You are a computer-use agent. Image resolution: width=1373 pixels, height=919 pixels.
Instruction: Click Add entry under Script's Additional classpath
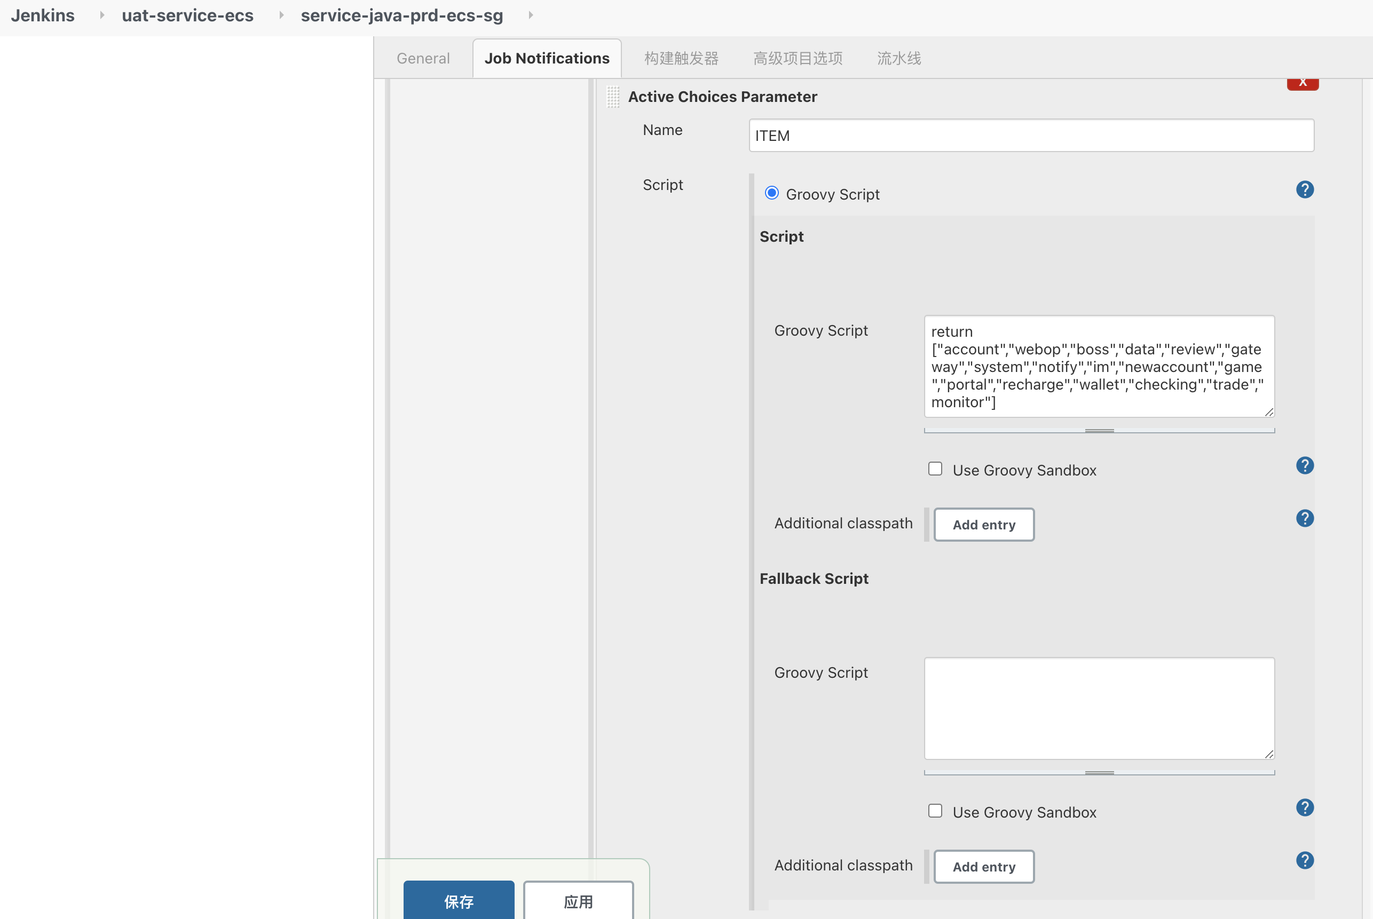click(983, 525)
